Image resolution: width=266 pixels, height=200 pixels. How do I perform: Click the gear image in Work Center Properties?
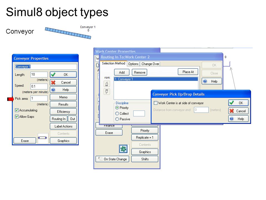pos(123,149)
